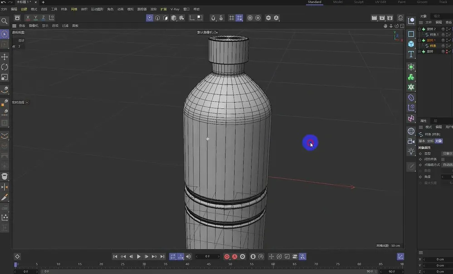The height and width of the screenshot is (274, 453).
Task: Click the search magnifier icon
Action: 5,21
